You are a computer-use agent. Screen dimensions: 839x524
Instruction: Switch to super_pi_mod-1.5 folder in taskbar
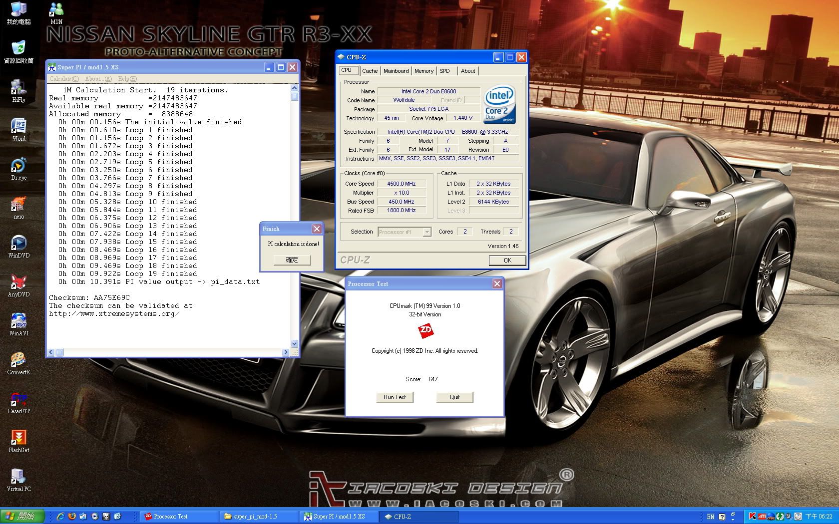pyautogui.click(x=259, y=517)
